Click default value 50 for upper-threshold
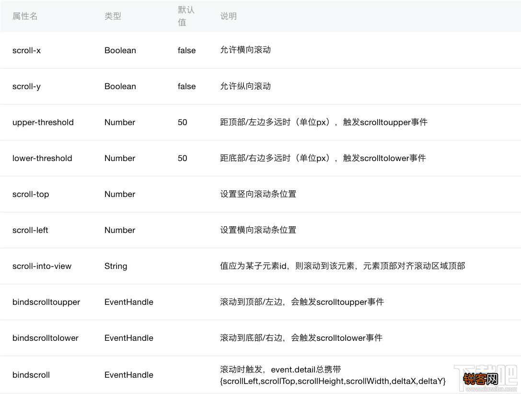The height and width of the screenshot is (394, 521). [x=183, y=122]
